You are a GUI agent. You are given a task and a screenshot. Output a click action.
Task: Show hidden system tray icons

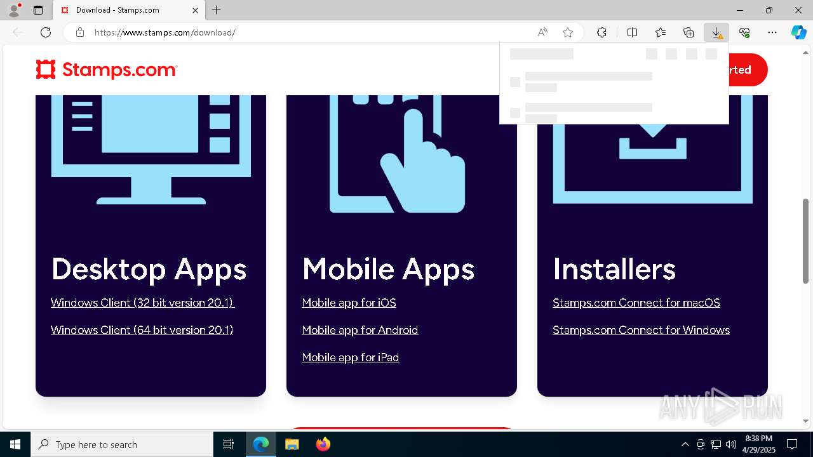[x=685, y=444]
